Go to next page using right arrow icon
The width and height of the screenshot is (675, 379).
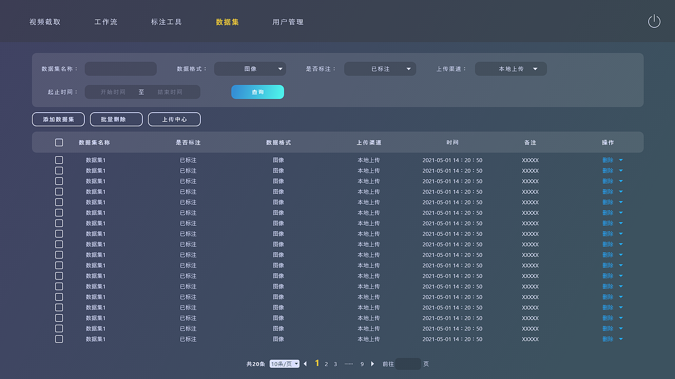click(373, 363)
